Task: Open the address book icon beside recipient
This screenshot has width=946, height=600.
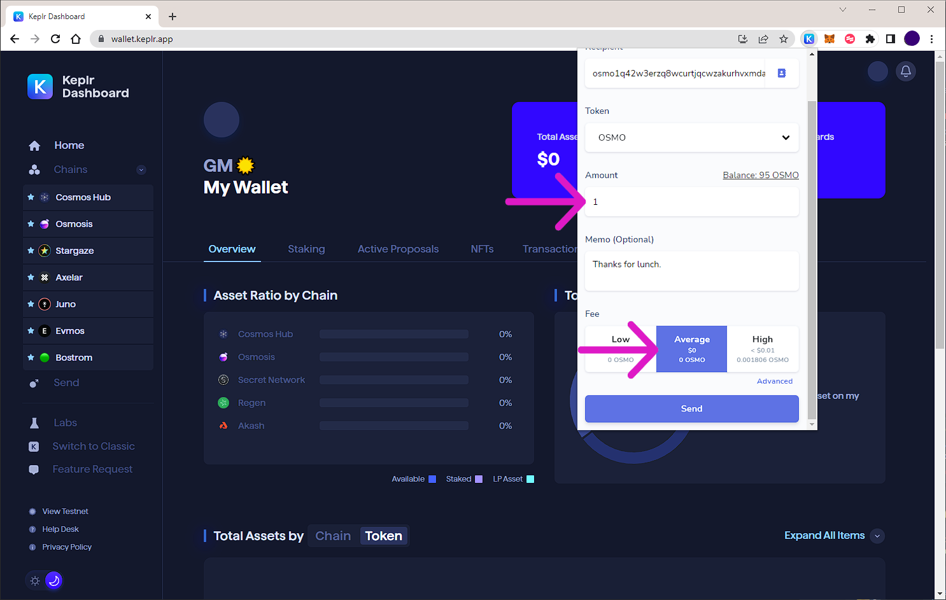Action: (782, 73)
